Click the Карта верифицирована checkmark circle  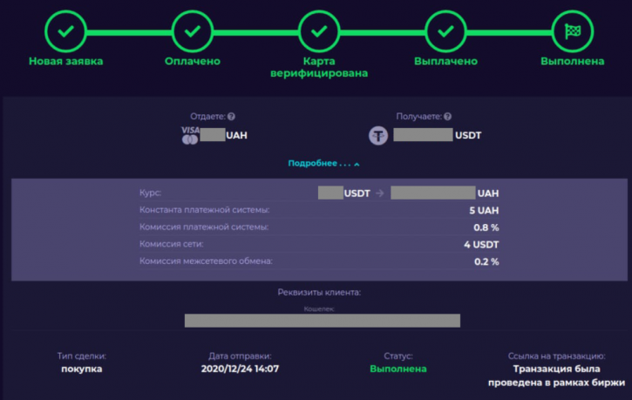(x=319, y=31)
